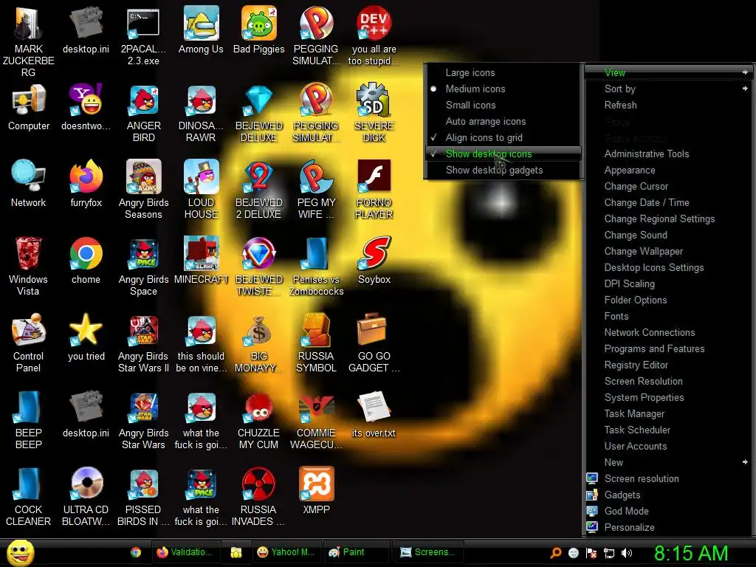The image size is (756, 567).
Task: Switch to Validatio... Firefox taskbar button
Action: [x=185, y=552]
